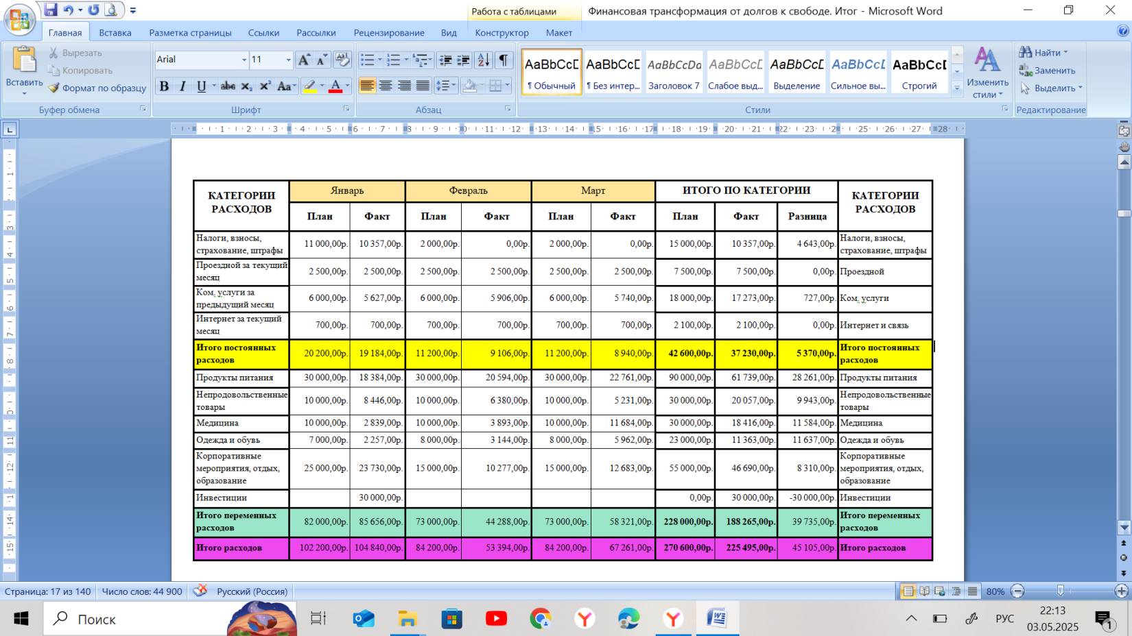Apply superscript formatting
The image size is (1132, 636).
point(266,86)
